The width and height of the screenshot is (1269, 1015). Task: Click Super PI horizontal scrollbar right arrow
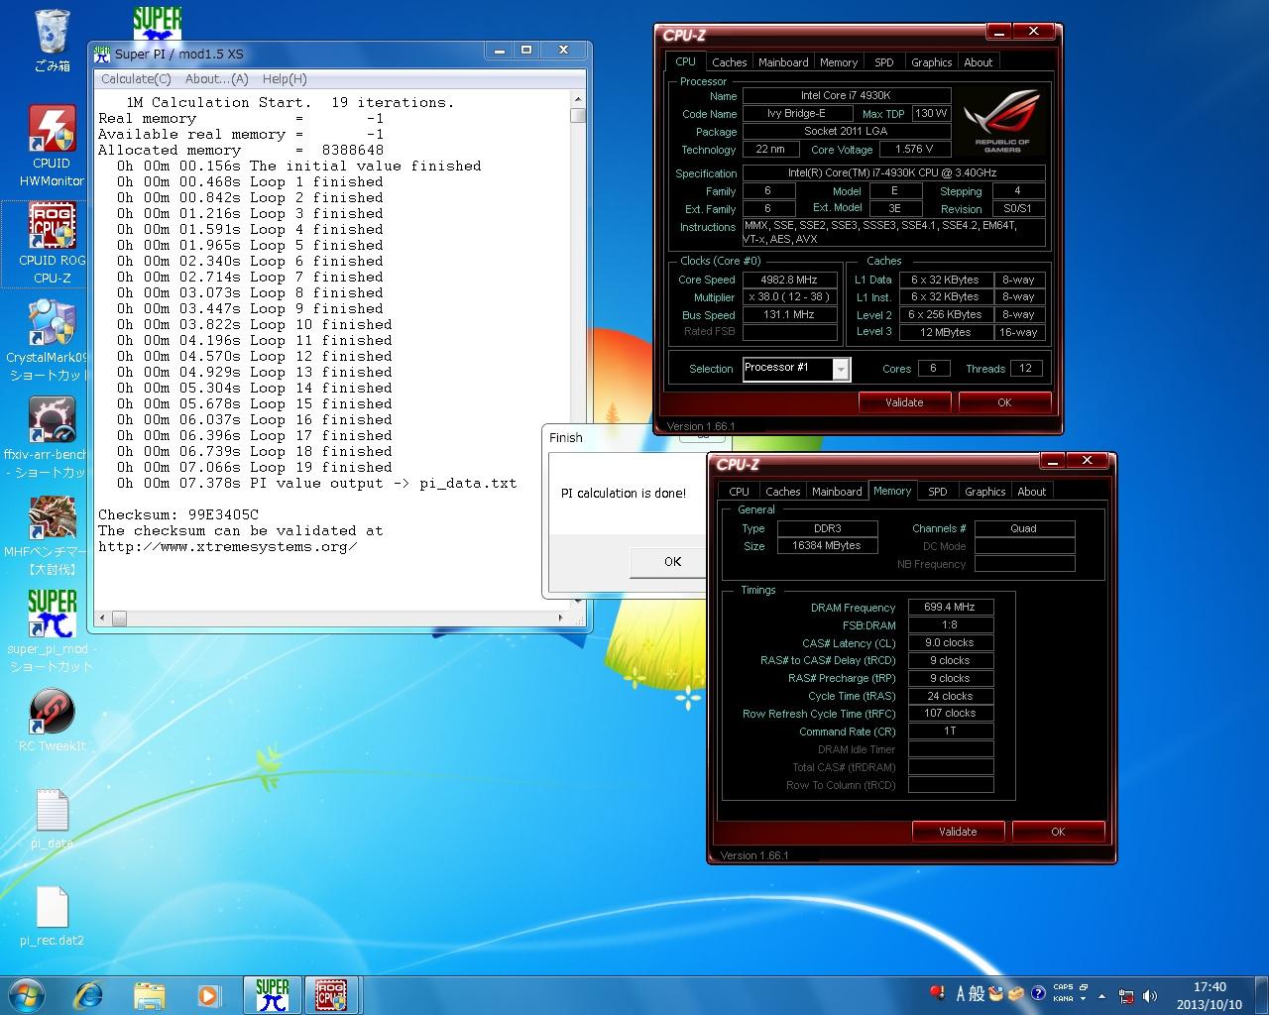pos(561,618)
